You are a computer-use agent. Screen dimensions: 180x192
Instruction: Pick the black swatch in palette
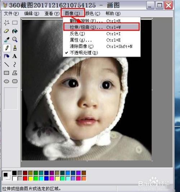(x=14, y=173)
